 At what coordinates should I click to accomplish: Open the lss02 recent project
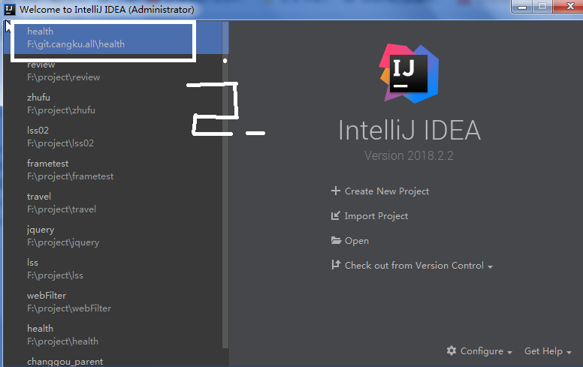coord(113,137)
